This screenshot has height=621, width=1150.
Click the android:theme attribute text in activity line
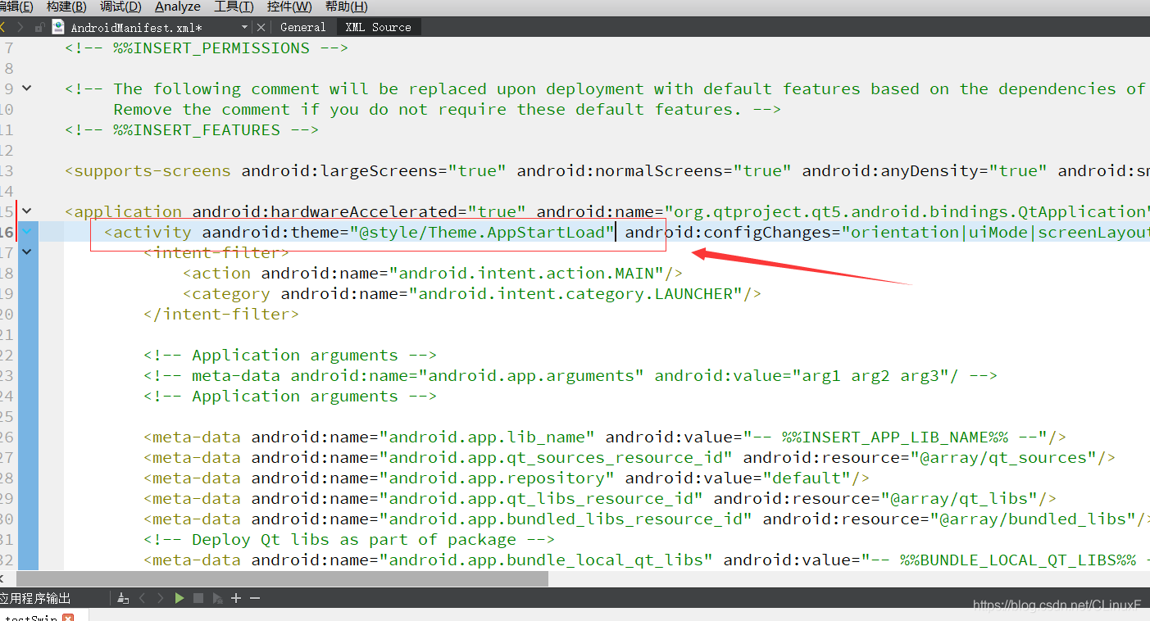(x=275, y=232)
